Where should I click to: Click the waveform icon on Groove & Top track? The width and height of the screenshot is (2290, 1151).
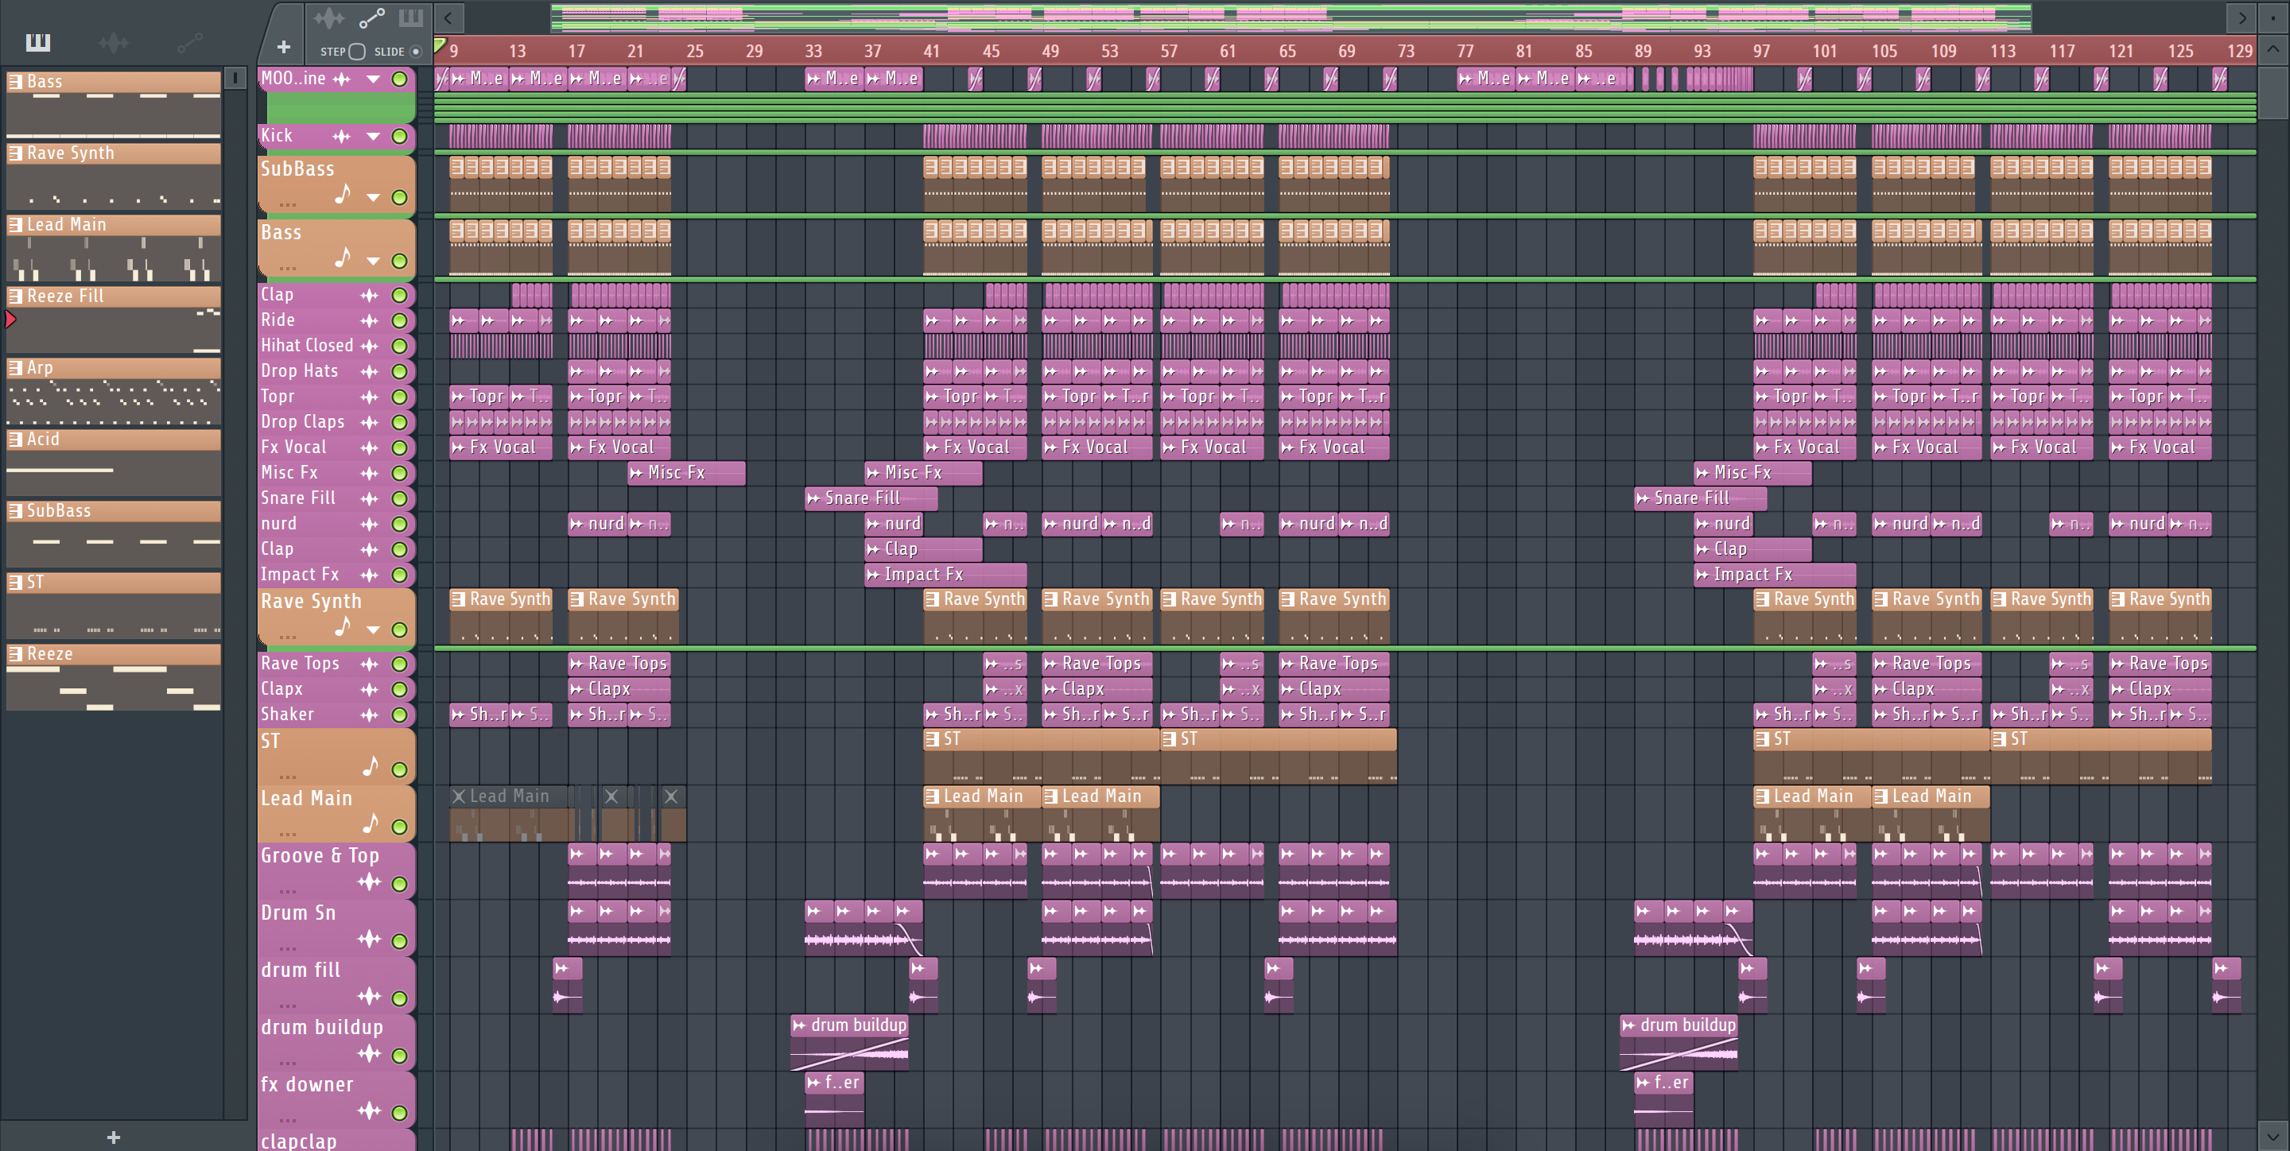(x=370, y=882)
